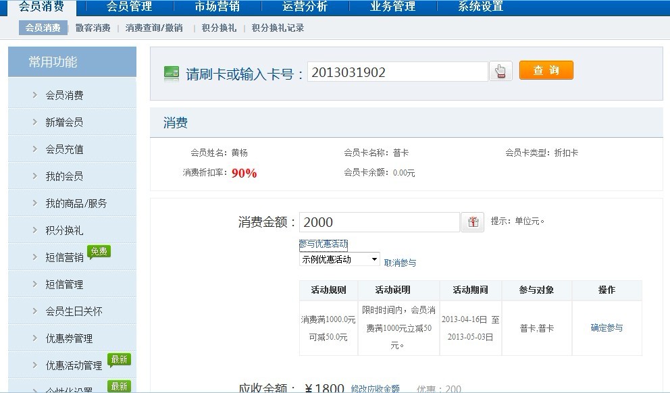Open 新增会员 in the sidebar
670x393 pixels.
click(x=64, y=122)
